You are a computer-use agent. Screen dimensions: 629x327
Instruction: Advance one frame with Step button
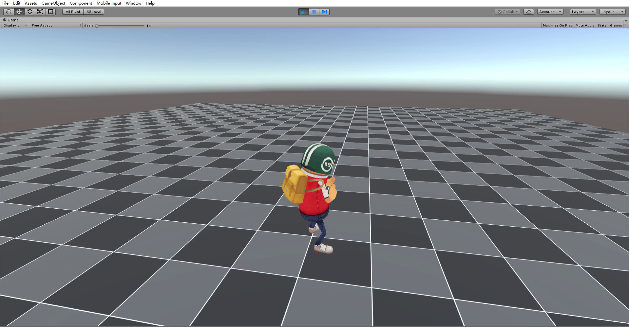(324, 12)
